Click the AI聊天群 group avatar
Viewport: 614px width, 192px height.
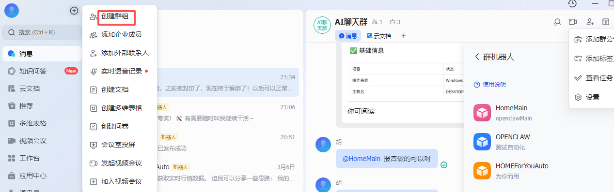pos(322,26)
